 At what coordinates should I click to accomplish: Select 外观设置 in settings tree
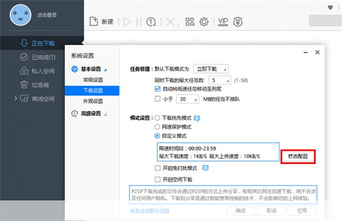point(93,101)
